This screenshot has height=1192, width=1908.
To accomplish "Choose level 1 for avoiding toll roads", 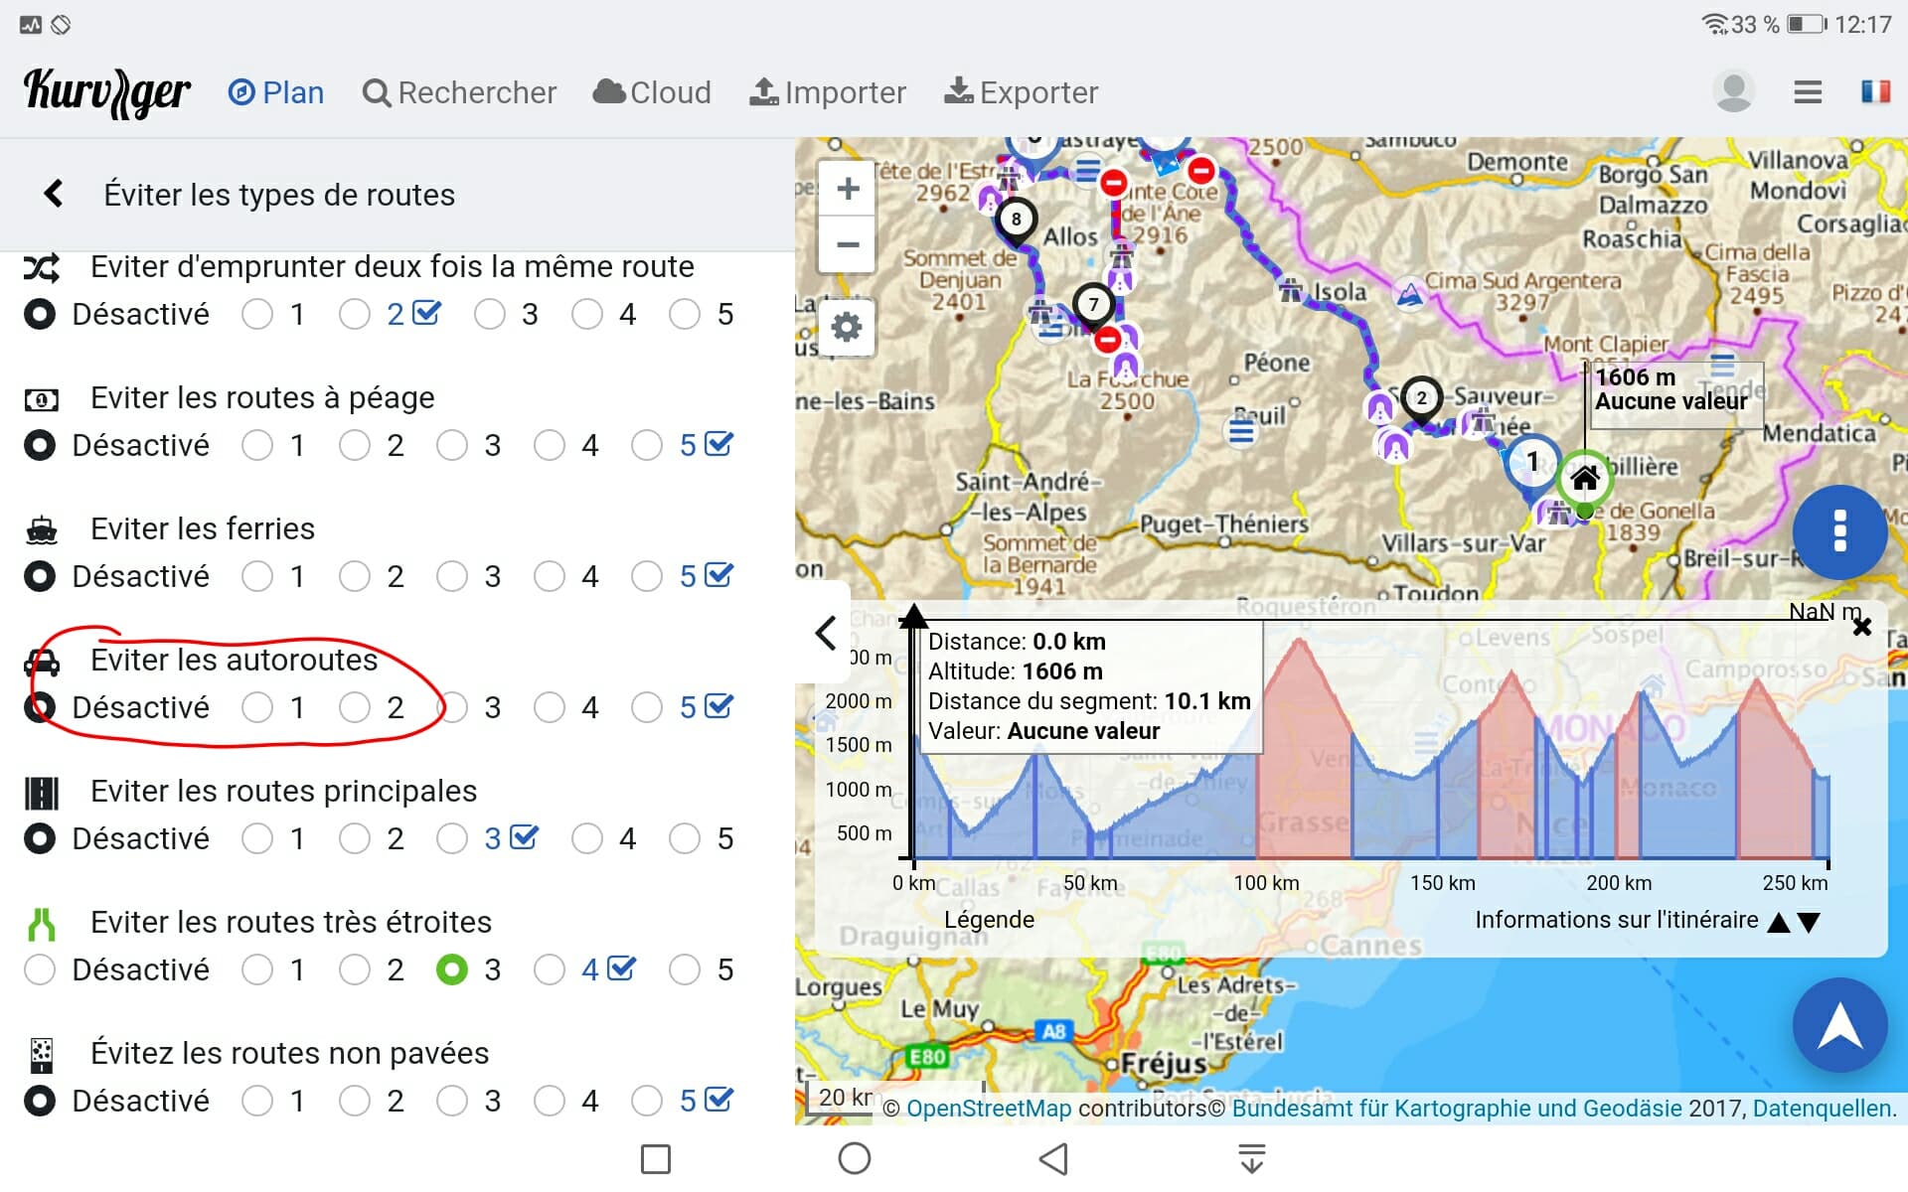I will pos(257,446).
